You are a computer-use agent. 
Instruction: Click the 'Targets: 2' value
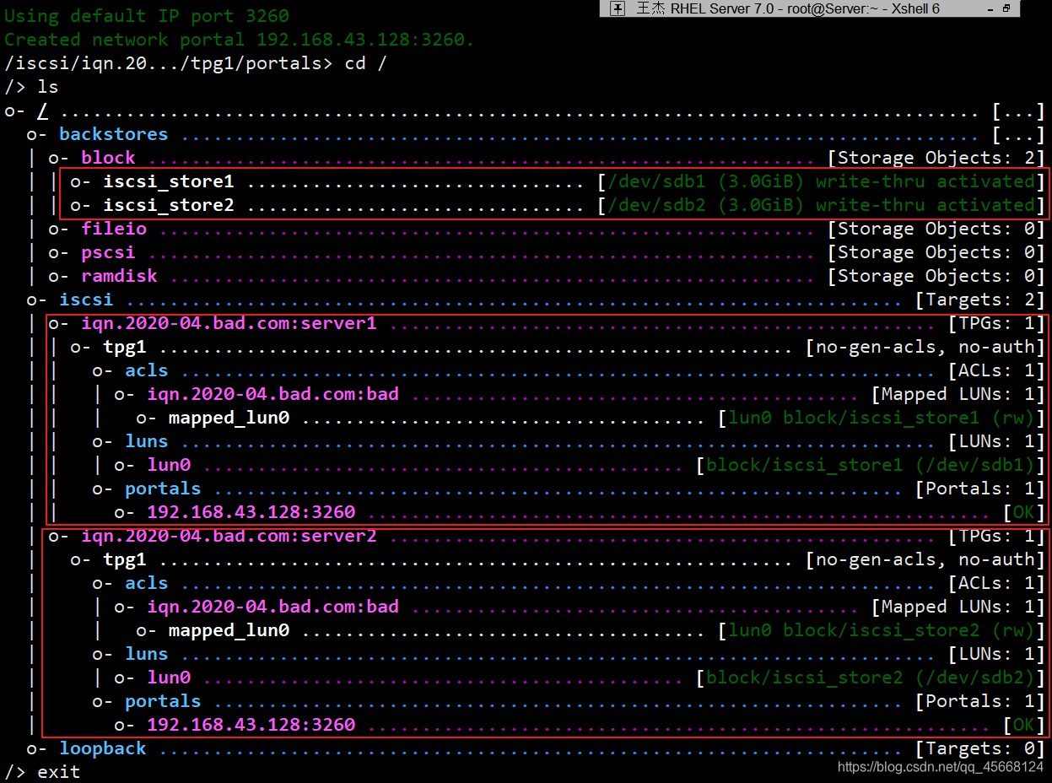[x=980, y=299]
